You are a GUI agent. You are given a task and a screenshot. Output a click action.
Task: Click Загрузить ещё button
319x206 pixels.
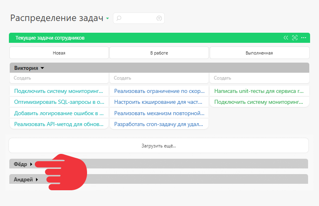pos(159,146)
